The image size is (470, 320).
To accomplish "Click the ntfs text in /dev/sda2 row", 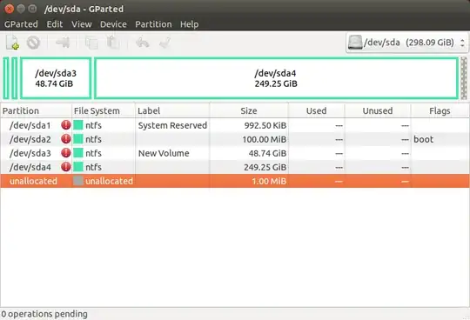I will tap(93, 139).
